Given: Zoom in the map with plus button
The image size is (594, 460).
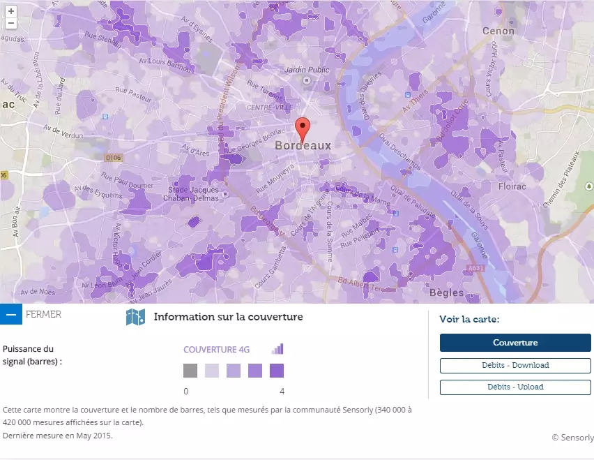Looking at the screenshot, I should 11,11.
